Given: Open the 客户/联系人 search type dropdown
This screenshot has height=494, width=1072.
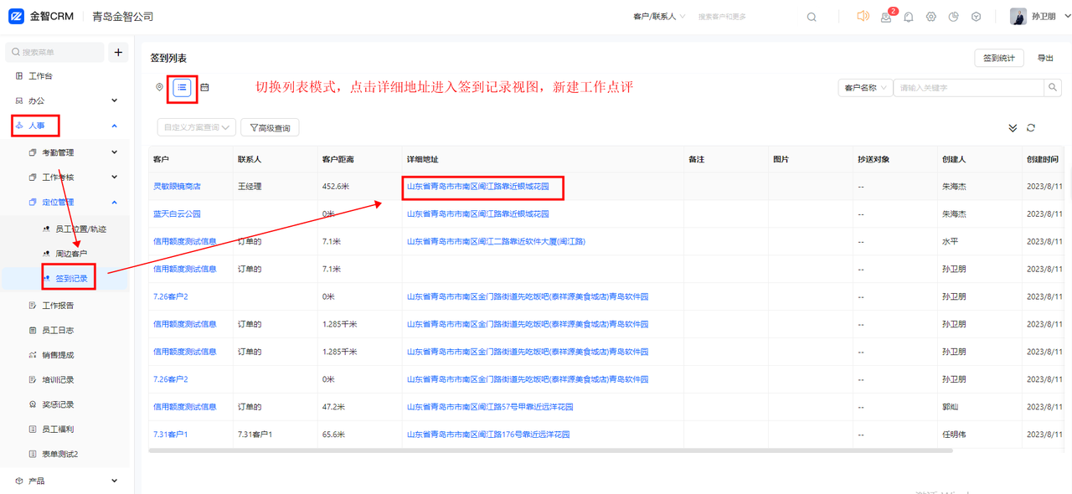Looking at the screenshot, I should click(x=659, y=17).
